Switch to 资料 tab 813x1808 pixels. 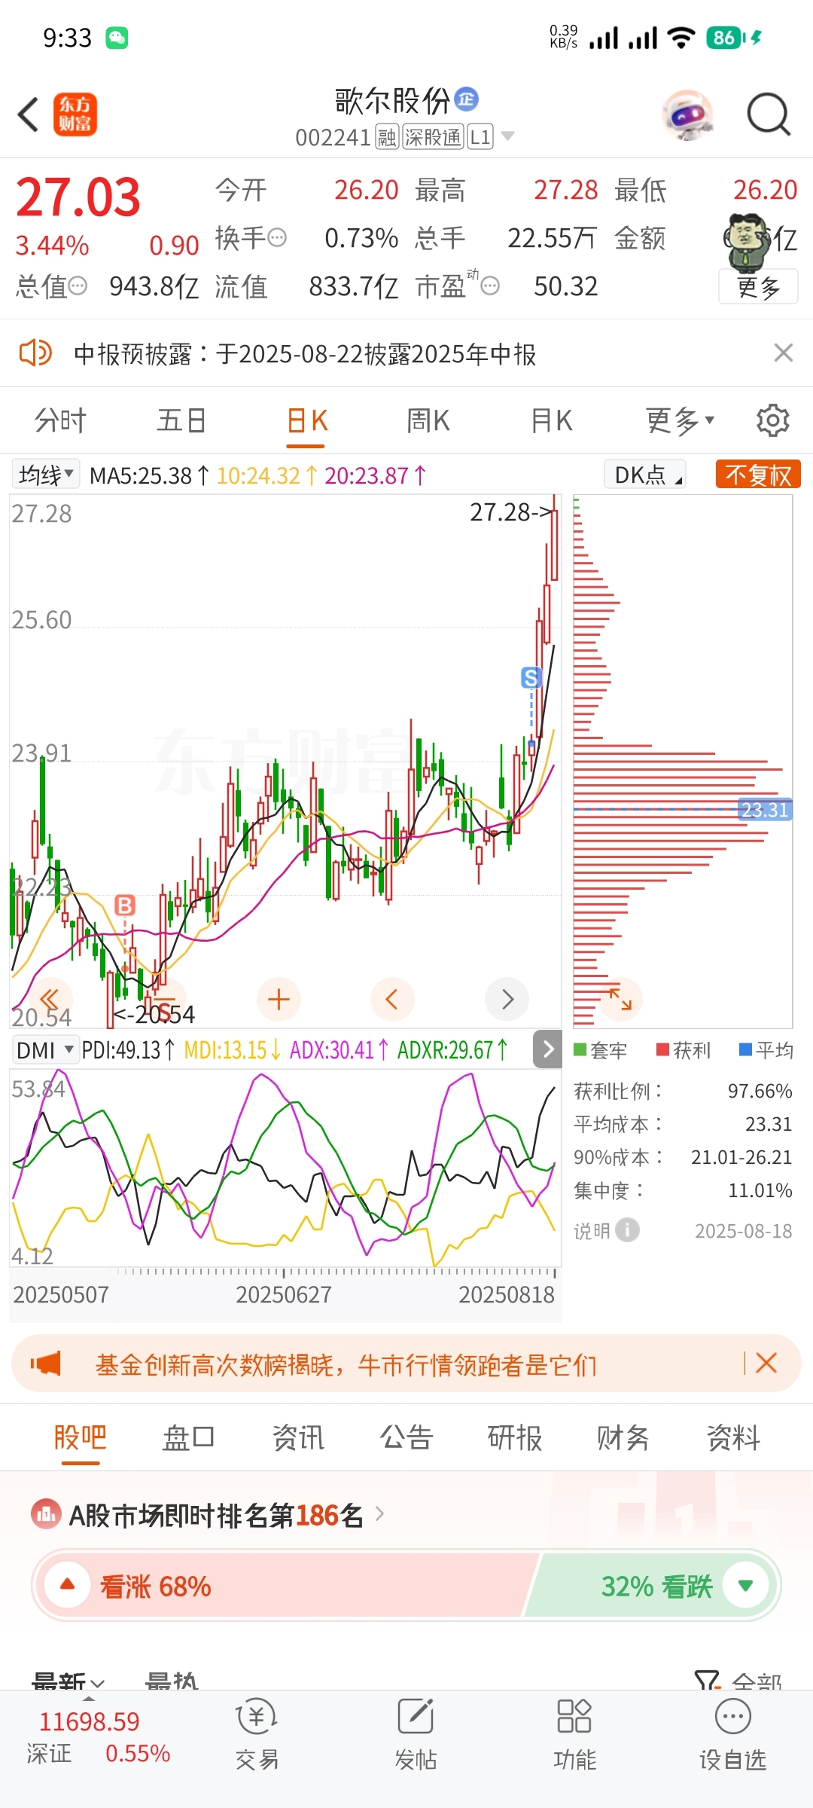pos(732,1437)
